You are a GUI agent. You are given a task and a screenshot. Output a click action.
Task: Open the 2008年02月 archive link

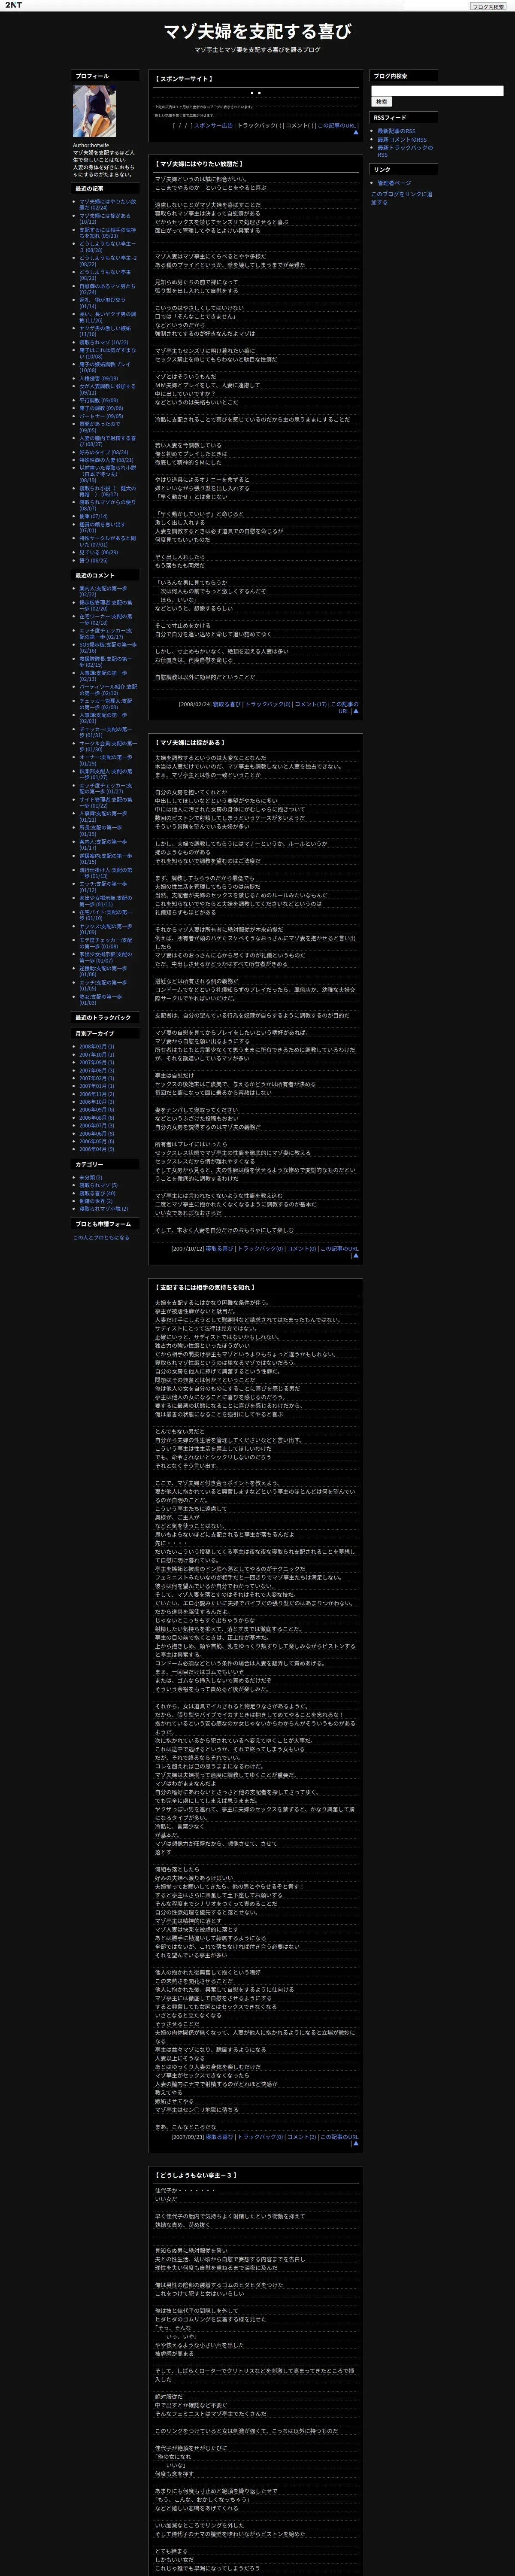pyautogui.click(x=97, y=1047)
